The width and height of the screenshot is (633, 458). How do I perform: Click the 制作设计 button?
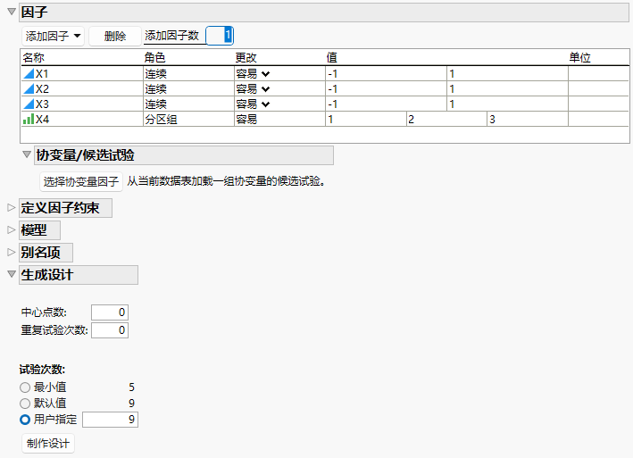pos(48,444)
